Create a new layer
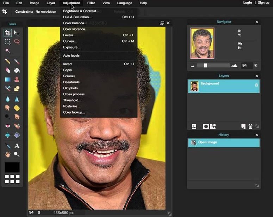 point(243,126)
